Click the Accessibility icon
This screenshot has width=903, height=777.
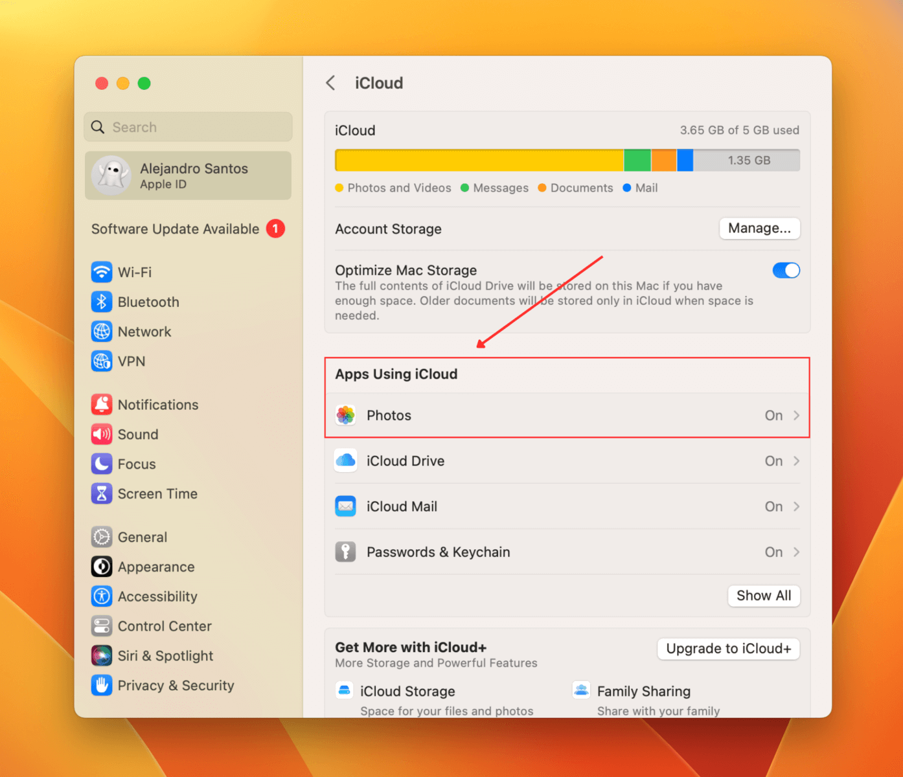tap(102, 596)
